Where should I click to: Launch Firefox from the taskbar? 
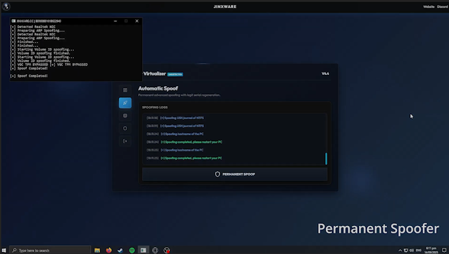click(109, 250)
